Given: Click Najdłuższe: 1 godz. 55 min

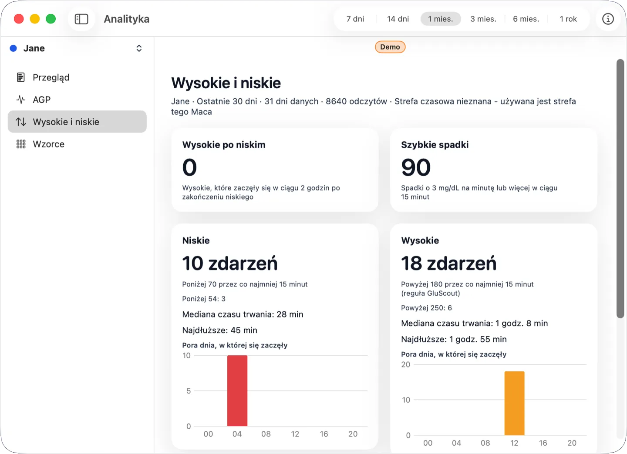Looking at the screenshot, I should [x=454, y=340].
